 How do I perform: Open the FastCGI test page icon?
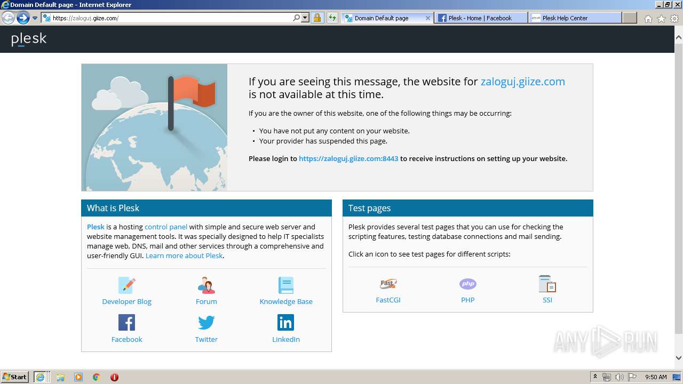[388, 284]
